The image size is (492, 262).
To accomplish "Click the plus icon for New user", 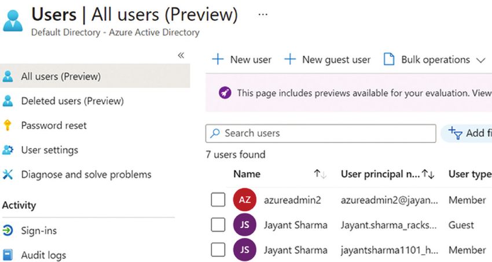I will [x=218, y=59].
